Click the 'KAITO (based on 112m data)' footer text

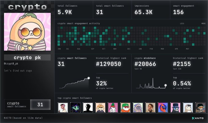click(23, 118)
